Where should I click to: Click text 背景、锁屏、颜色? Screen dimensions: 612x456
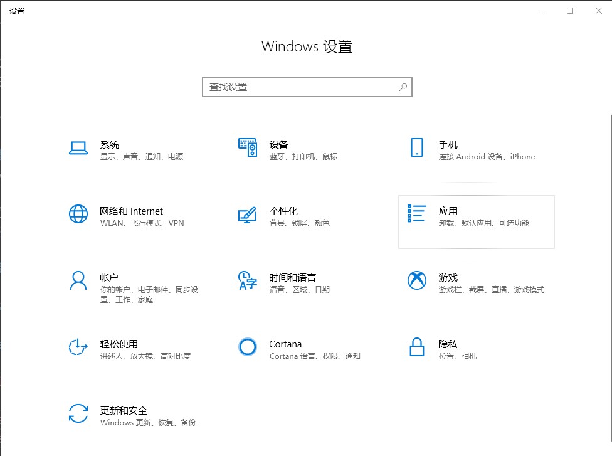tap(299, 223)
